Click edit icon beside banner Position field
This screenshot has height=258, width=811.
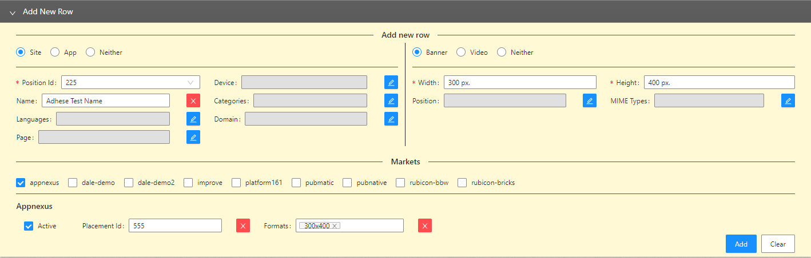tap(590, 100)
